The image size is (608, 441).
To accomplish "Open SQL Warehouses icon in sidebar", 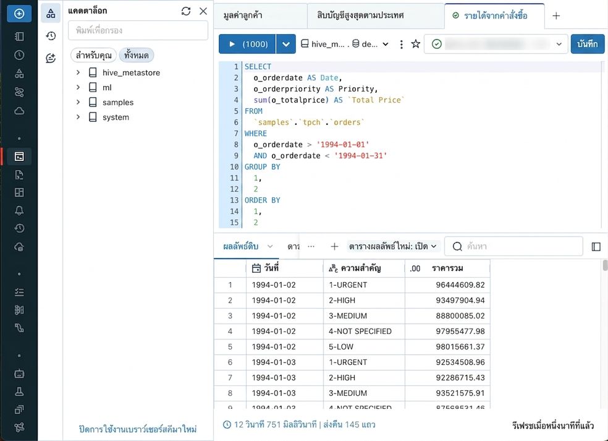I will pos(19,247).
